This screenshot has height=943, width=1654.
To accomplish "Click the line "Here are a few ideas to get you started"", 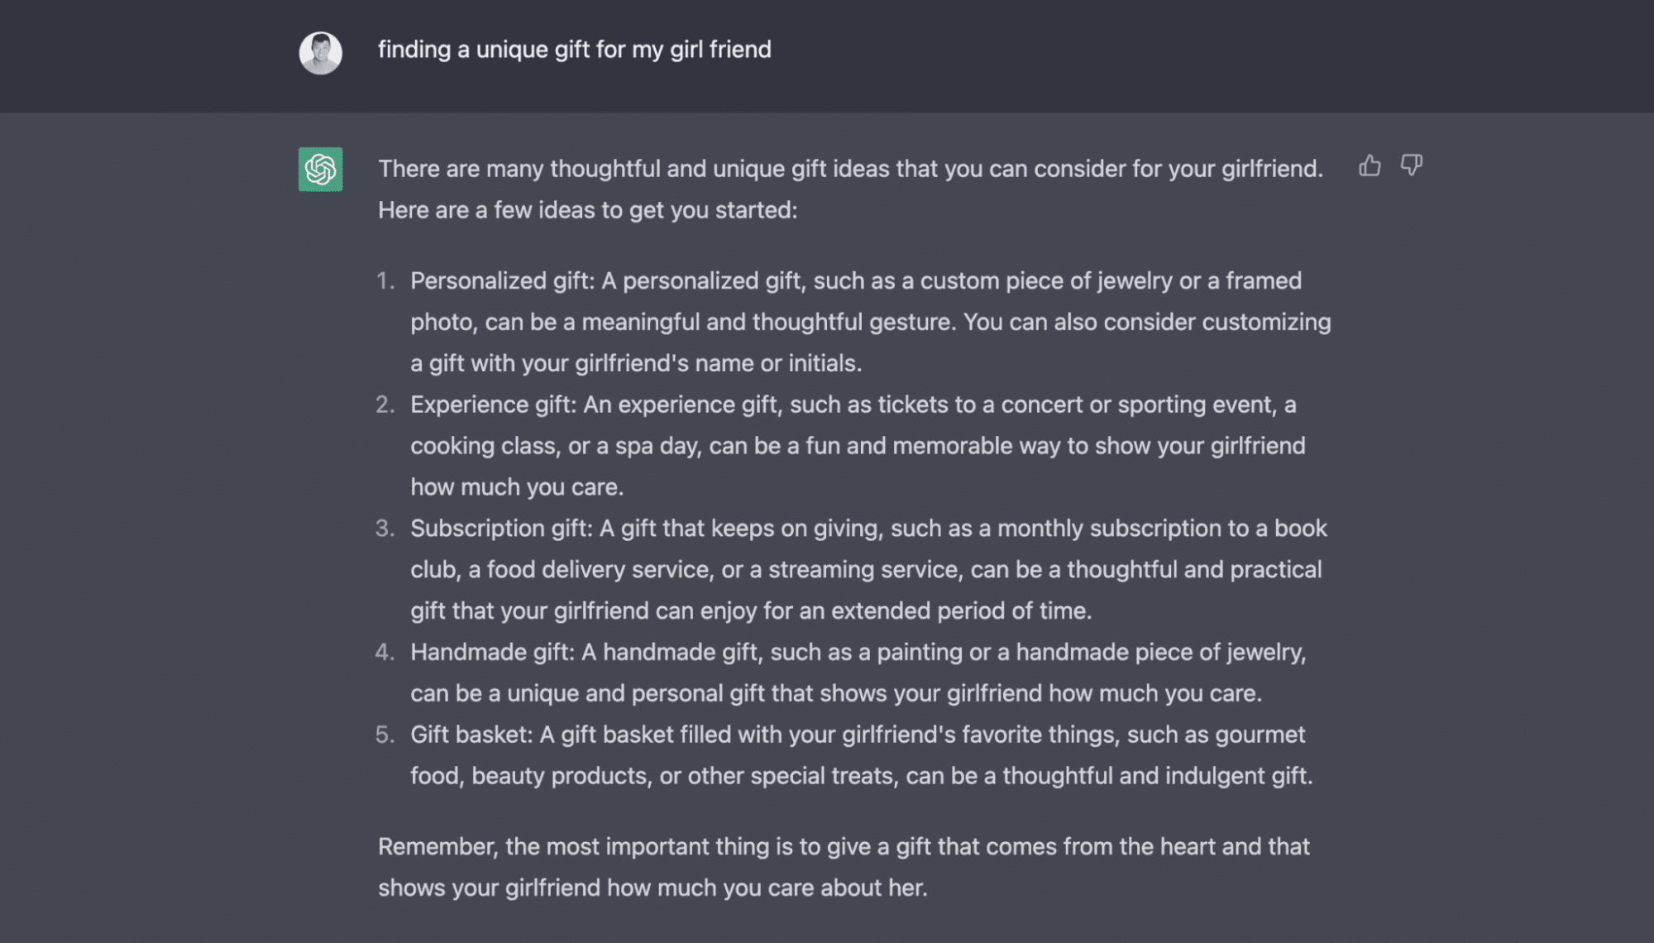I will [x=587, y=210].
